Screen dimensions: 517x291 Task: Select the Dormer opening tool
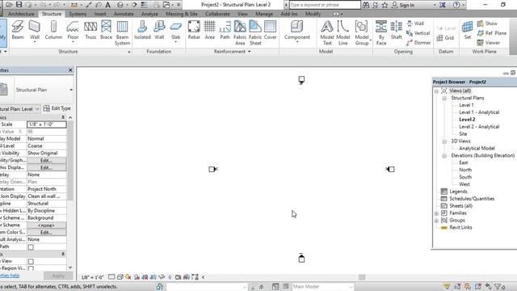pos(418,43)
